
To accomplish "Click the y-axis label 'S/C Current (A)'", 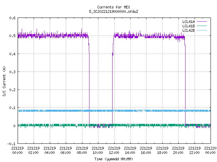I will coord(4,81).
